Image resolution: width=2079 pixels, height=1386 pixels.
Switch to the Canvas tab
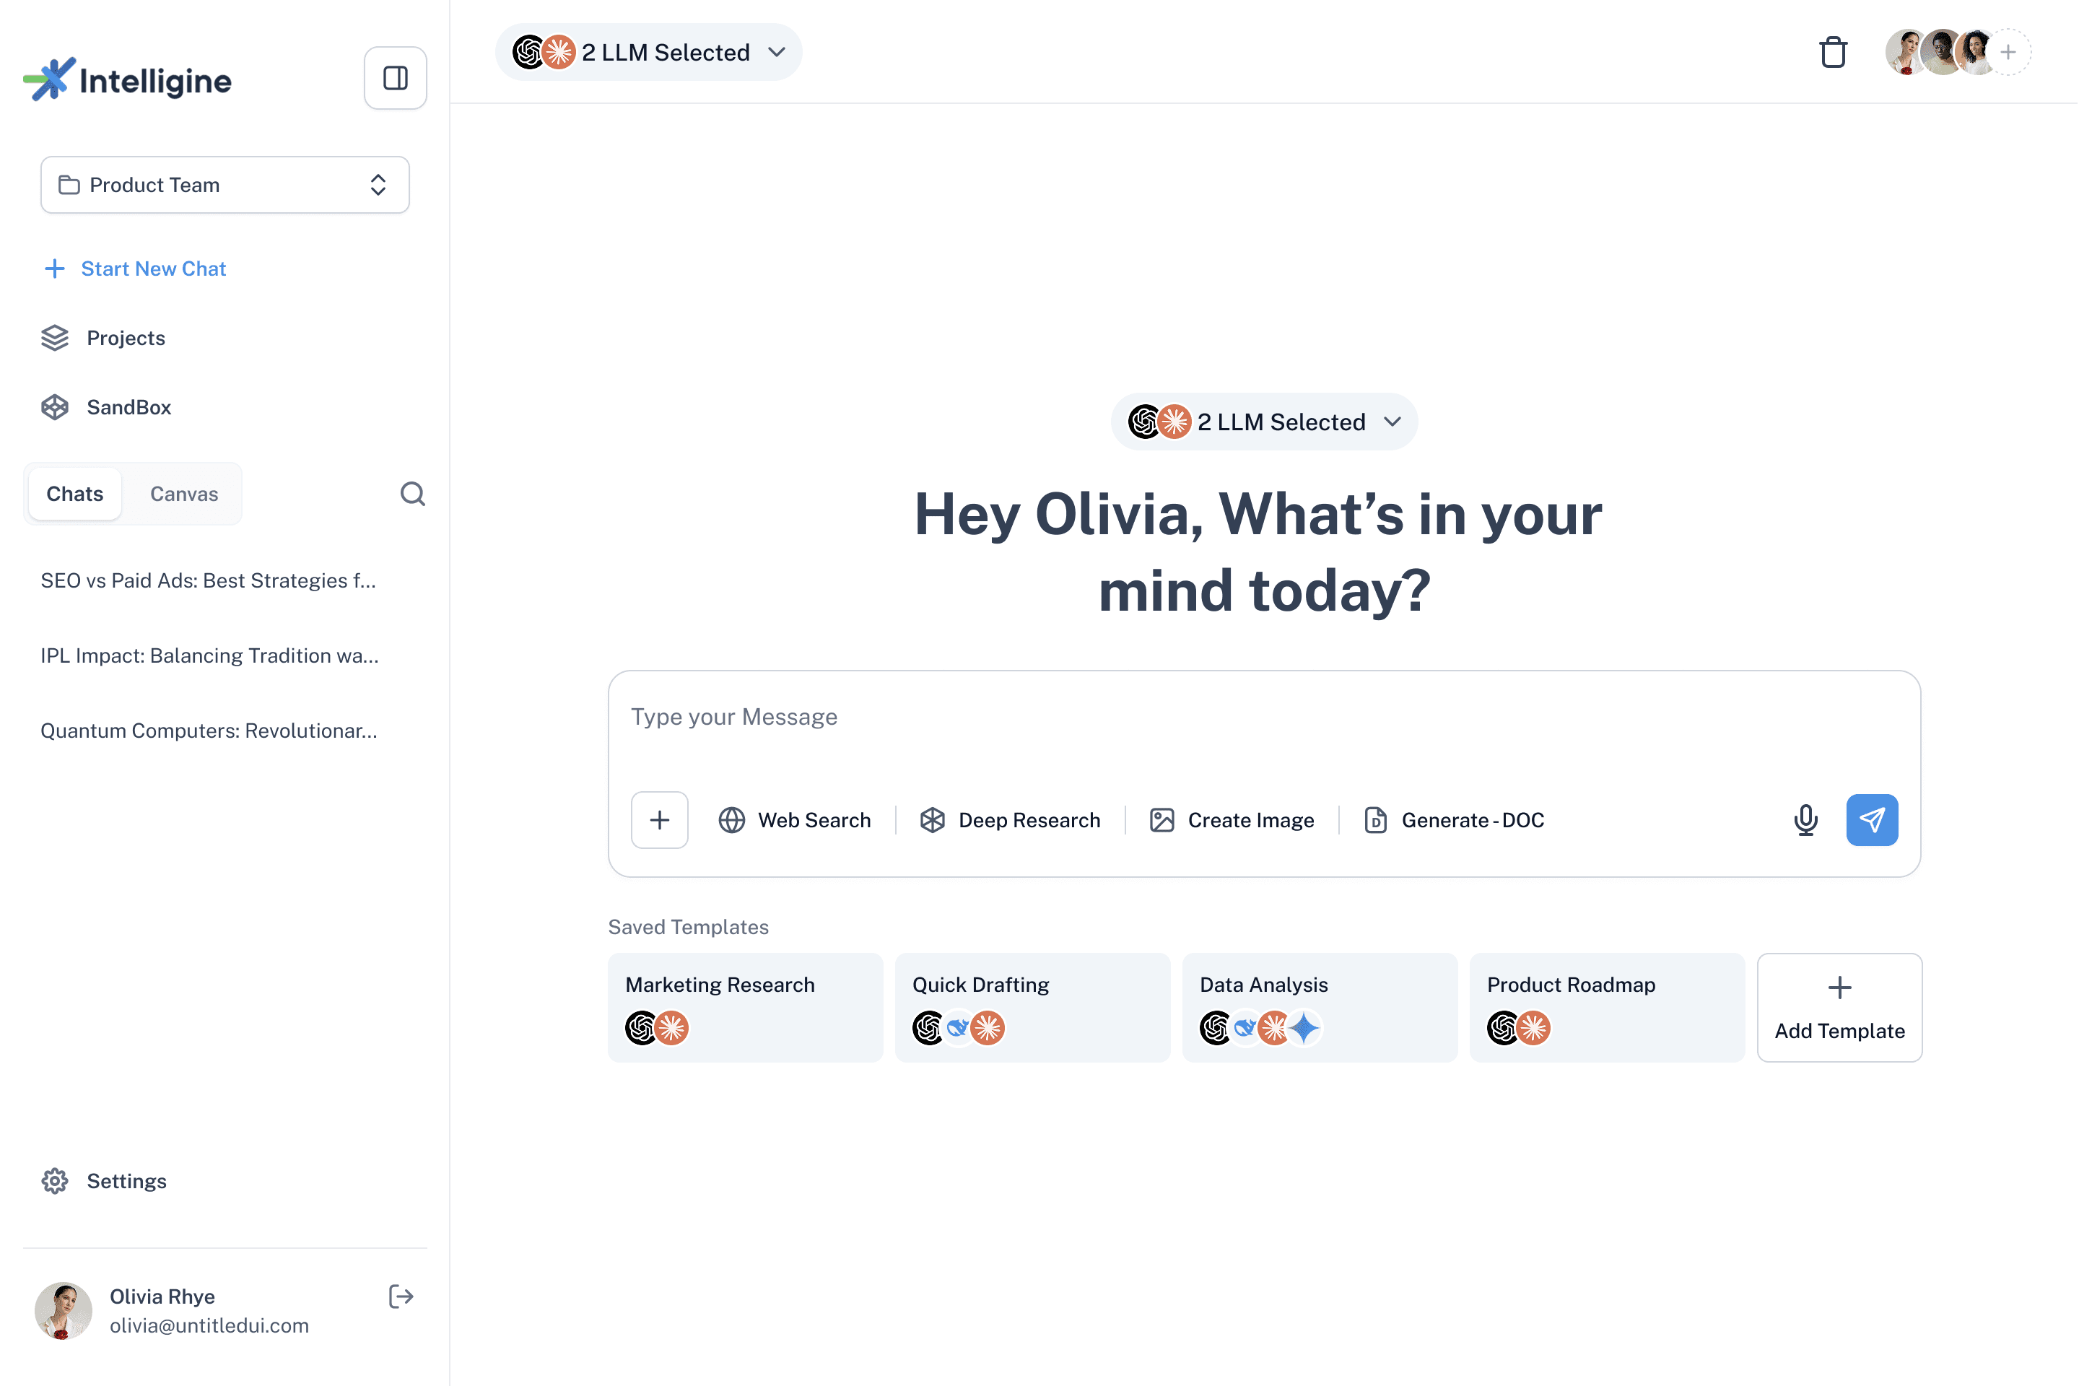[184, 494]
